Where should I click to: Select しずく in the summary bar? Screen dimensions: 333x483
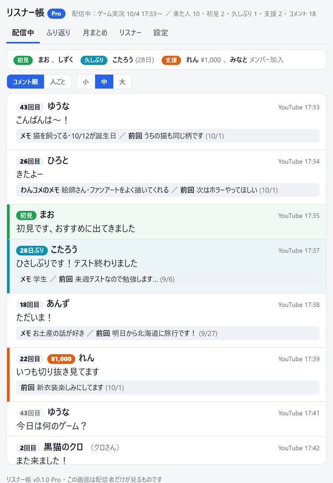[66, 59]
